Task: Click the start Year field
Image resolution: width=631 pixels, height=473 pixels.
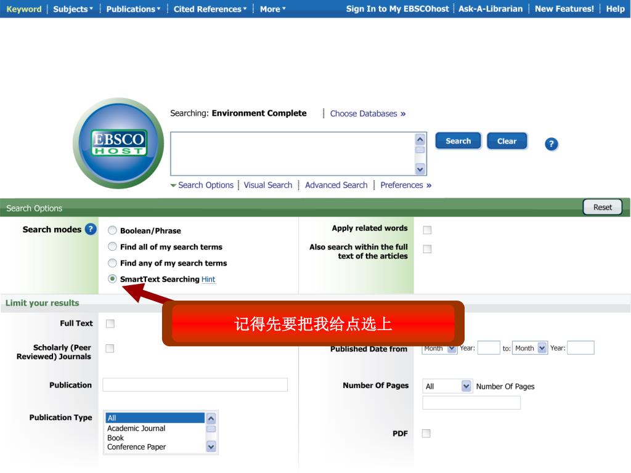Action: point(489,348)
